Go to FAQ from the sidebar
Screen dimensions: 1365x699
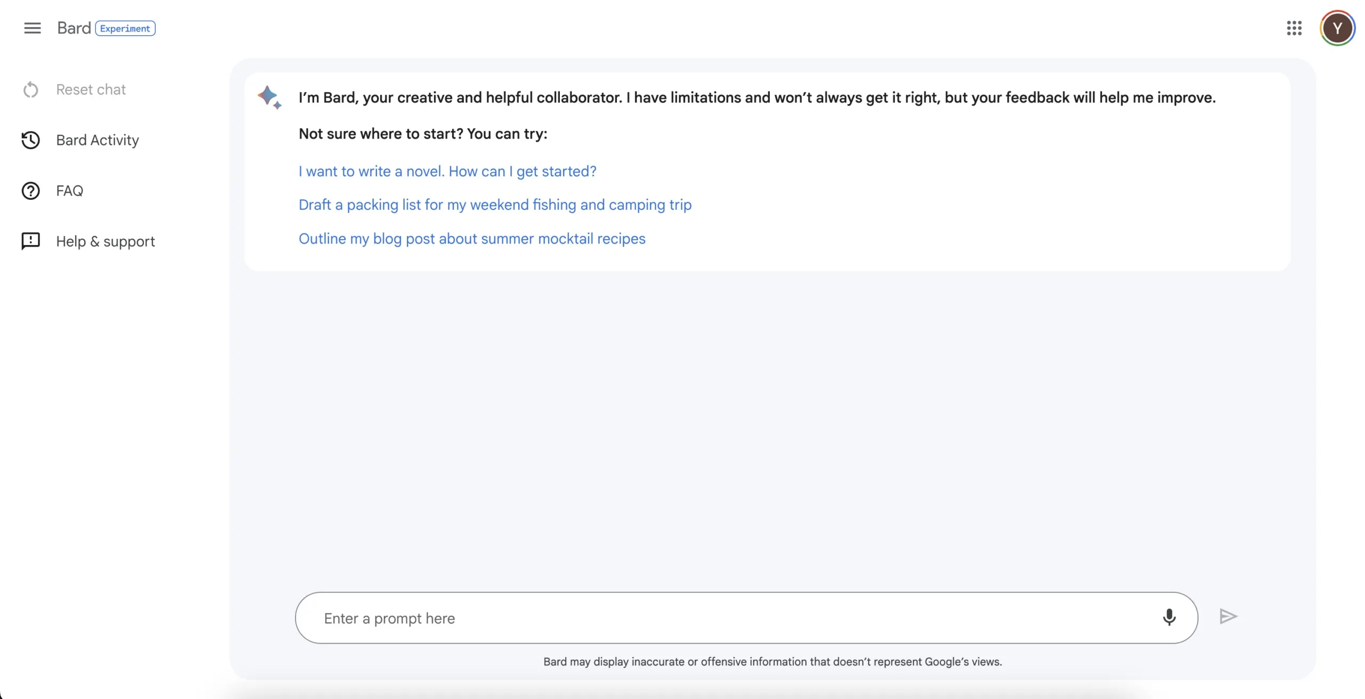[x=69, y=191]
